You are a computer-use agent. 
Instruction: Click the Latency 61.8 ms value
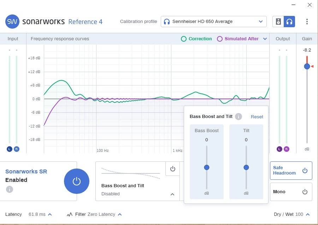pyautogui.click(x=37, y=214)
